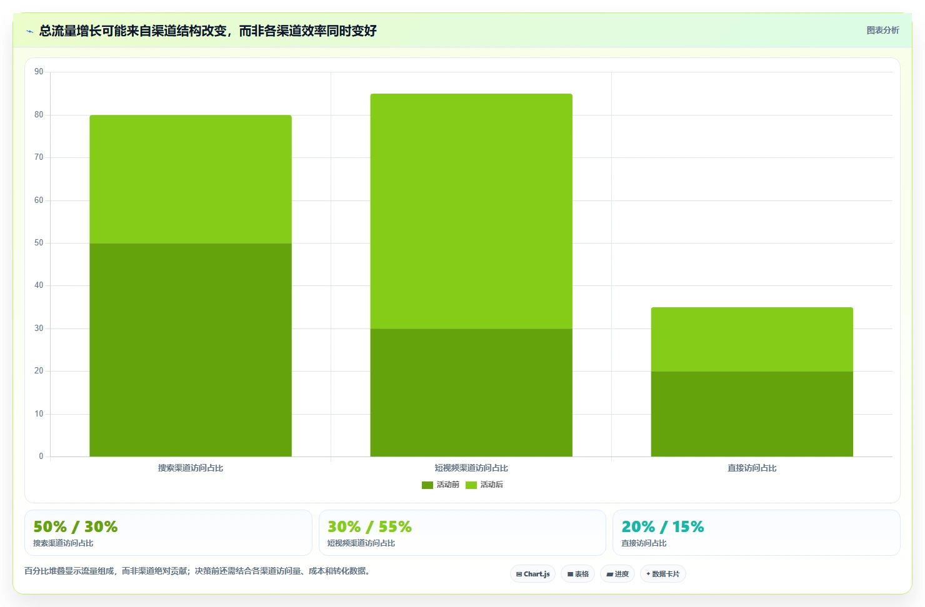925x607 pixels.
Task: Click the dark 活动前 segment of 短视频渠道 bar
Action: 471,392
